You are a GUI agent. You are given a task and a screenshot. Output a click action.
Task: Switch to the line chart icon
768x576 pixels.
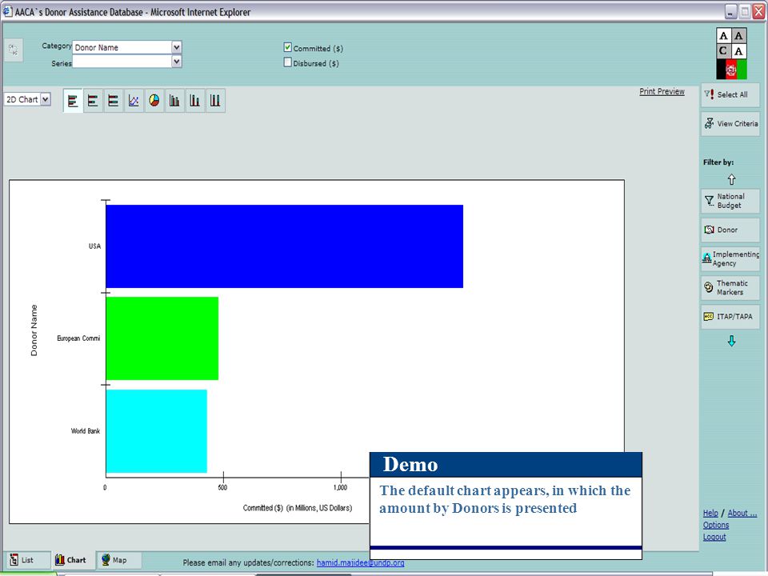[134, 101]
